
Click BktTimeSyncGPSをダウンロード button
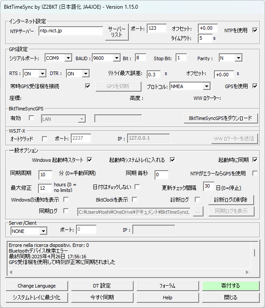coord(220,118)
